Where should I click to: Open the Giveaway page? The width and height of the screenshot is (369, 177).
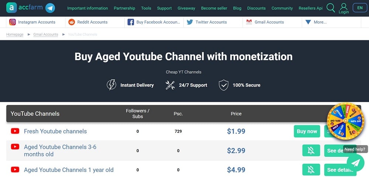tap(186, 8)
